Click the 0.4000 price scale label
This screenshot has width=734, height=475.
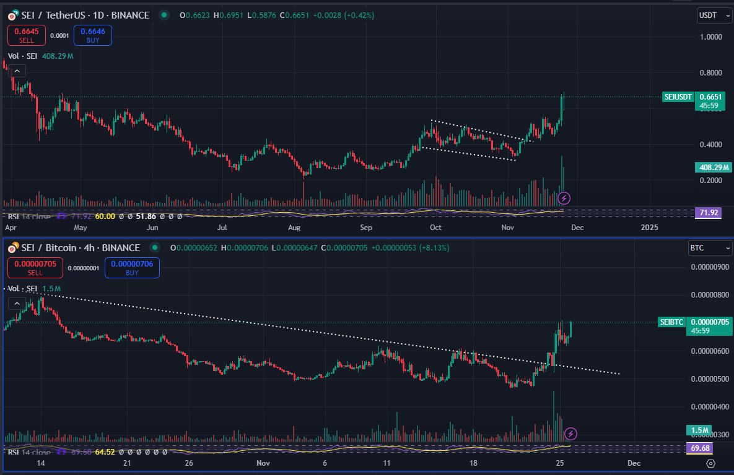pyautogui.click(x=710, y=145)
